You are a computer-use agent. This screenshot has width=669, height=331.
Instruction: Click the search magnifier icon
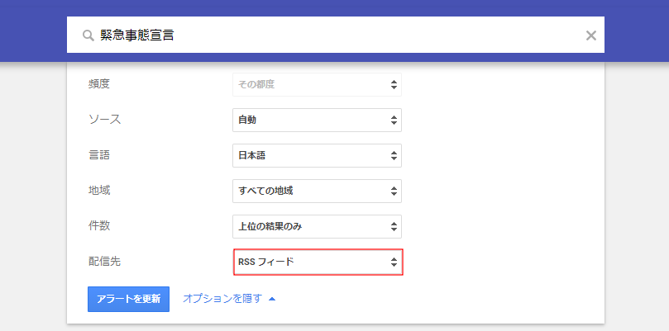pyautogui.click(x=88, y=35)
